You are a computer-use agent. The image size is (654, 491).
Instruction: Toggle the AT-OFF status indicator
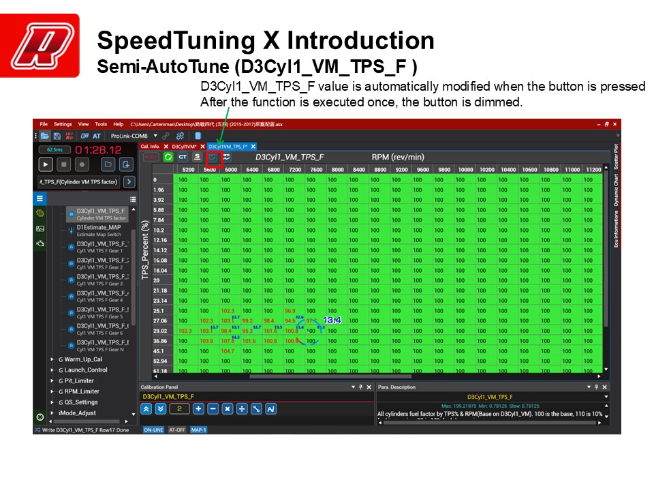click(176, 430)
